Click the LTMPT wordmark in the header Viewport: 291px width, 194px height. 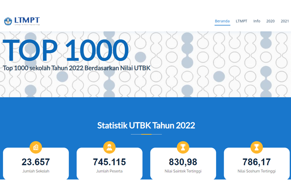(x=26, y=20)
